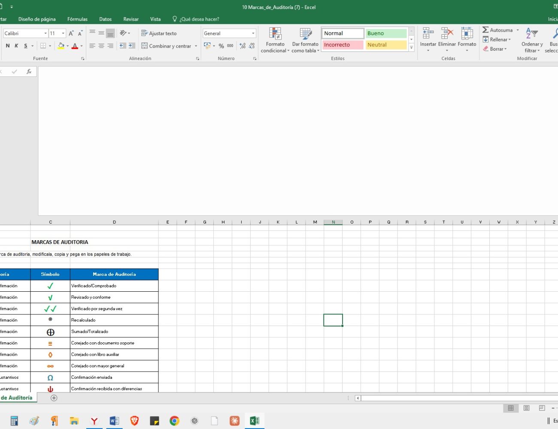Screen dimensions: 558x429
Task: Toggle underline formatting (S)
Action: 26,46
